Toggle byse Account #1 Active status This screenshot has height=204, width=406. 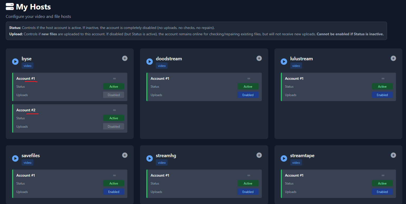pos(114,87)
